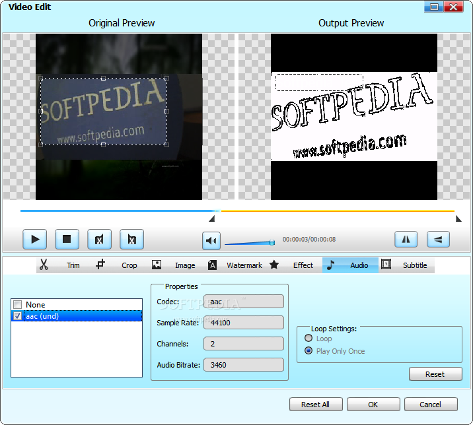Confirm with the OK button
Image resolution: width=473 pixels, height=425 pixels.
click(373, 404)
